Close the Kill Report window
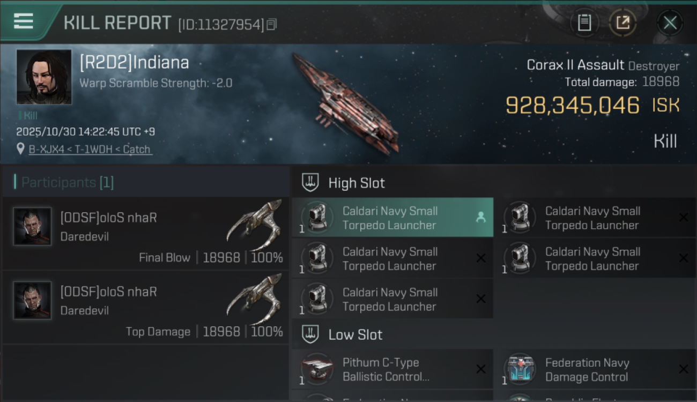 click(670, 23)
